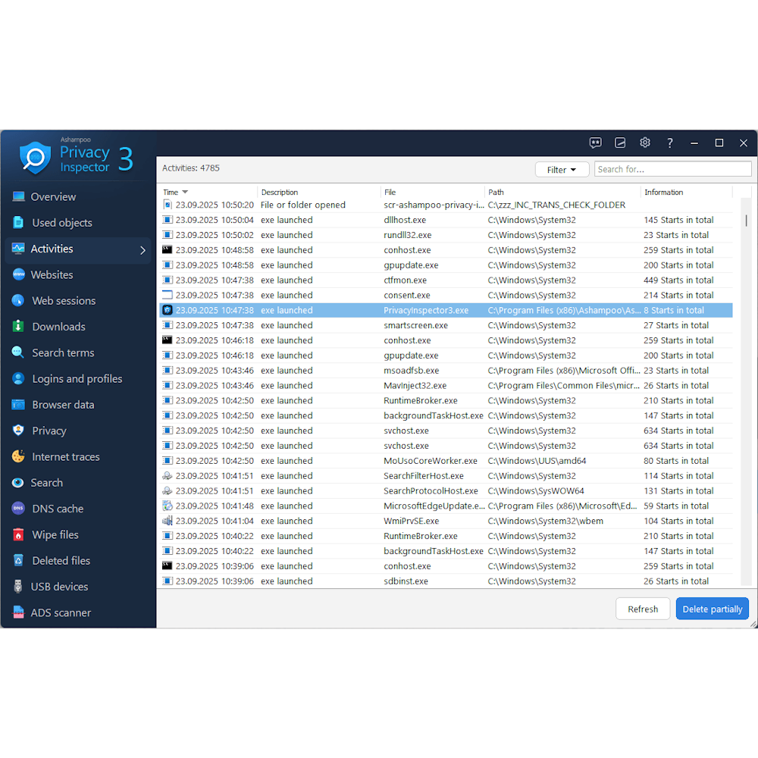The height and width of the screenshot is (758, 758).
Task: Open the Websites section in the sidebar
Action: coord(53,274)
